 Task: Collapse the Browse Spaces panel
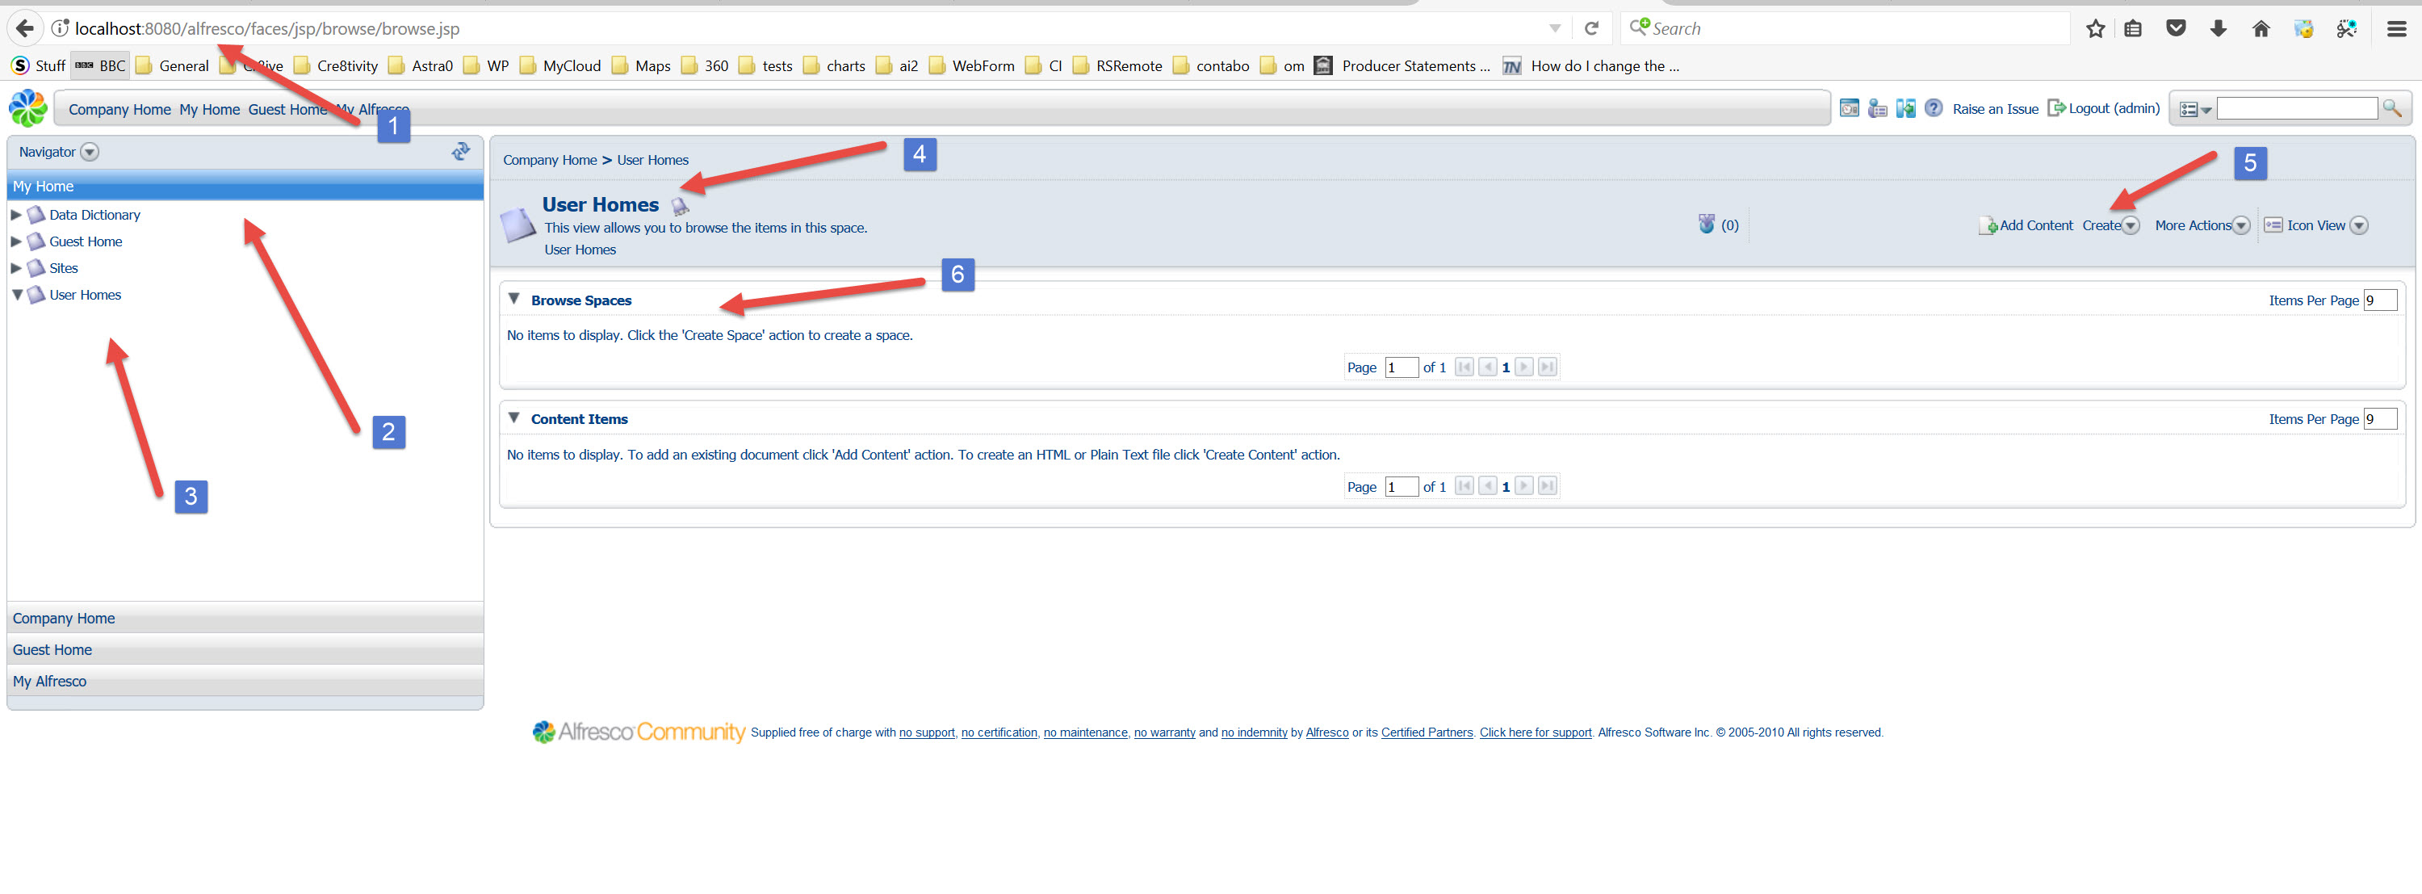(x=513, y=299)
